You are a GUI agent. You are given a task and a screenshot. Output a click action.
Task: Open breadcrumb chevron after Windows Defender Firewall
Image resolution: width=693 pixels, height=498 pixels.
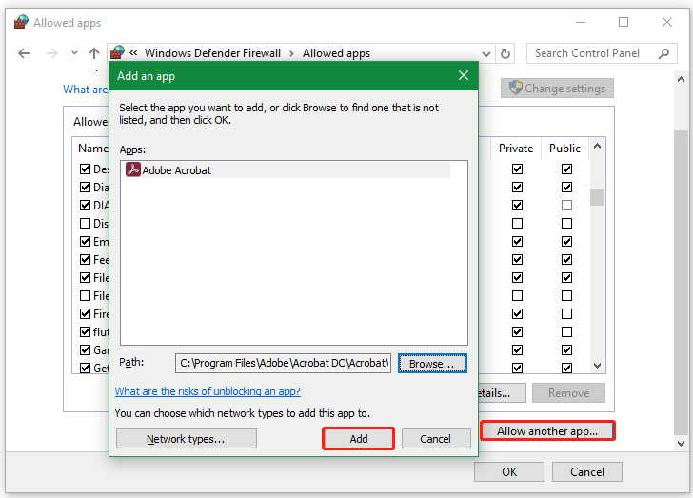point(291,54)
